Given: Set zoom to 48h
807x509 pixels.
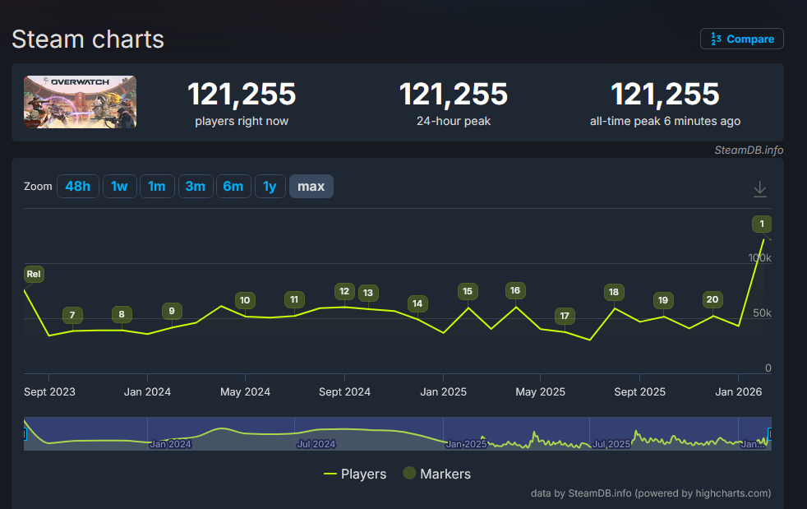Looking at the screenshot, I should (x=78, y=187).
